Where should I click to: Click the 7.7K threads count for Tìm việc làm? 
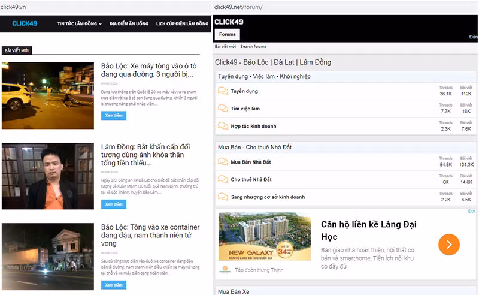coord(445,111)
